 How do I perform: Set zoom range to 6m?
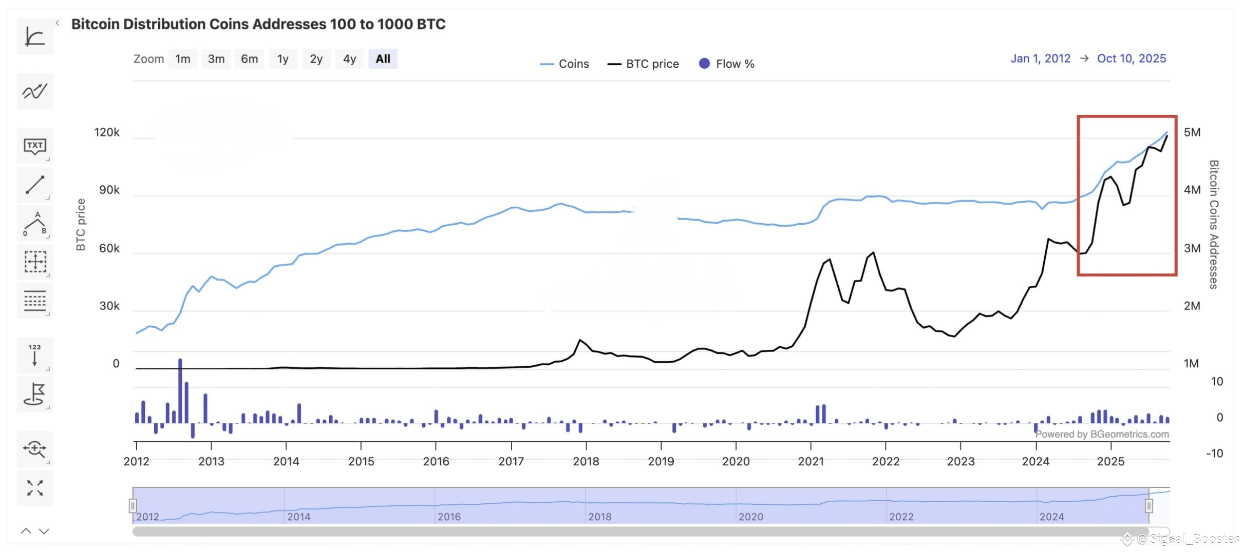[x=250, y=59]
